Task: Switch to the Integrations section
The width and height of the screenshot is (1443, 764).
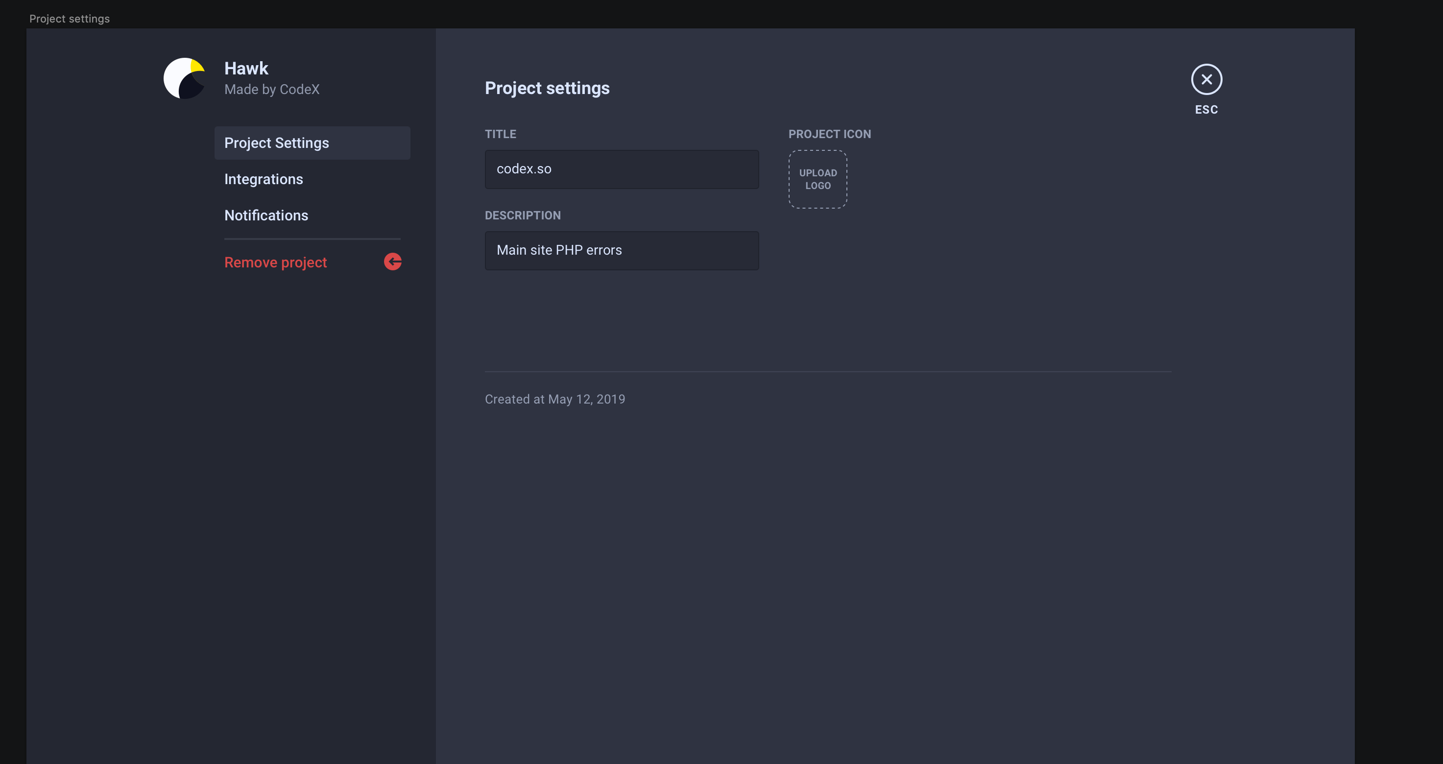Action: 264,179
